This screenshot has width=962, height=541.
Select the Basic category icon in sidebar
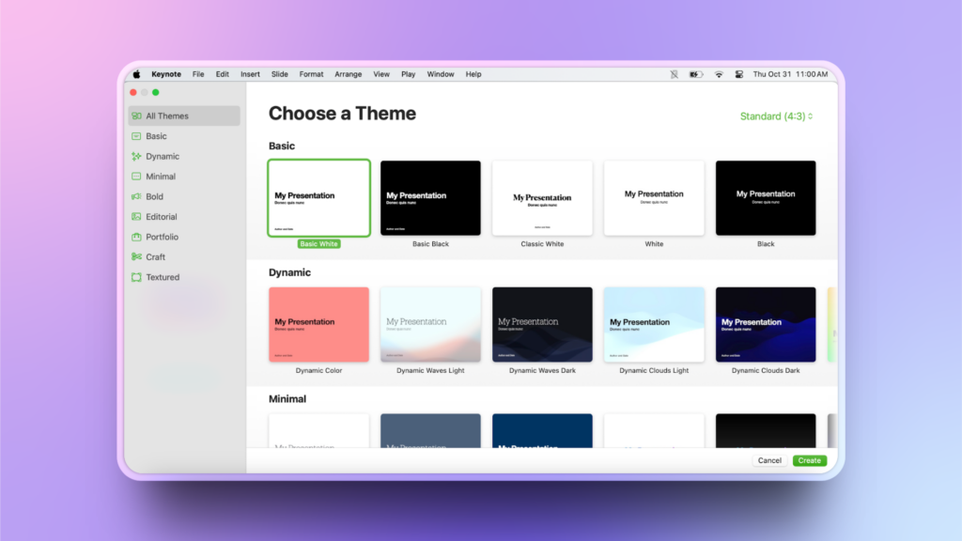point(137,136)
